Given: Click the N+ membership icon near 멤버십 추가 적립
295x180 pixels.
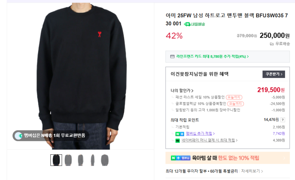Looking at the screenshot, I should [x=180, y=134].
